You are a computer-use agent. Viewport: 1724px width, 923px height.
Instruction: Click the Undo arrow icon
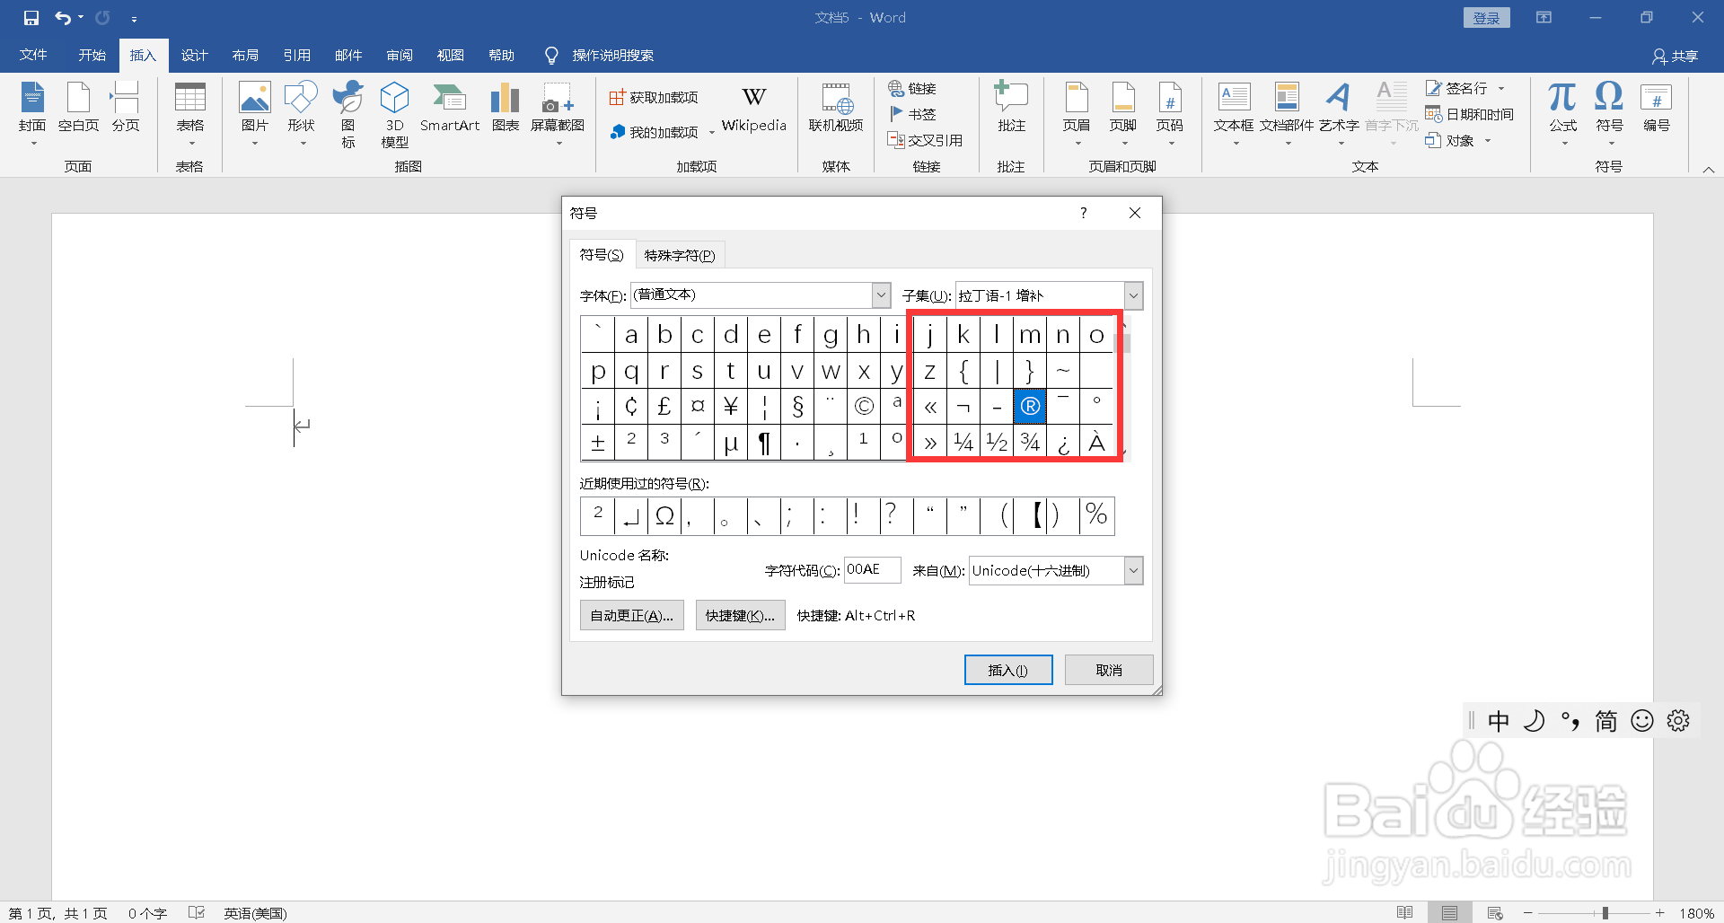pyautogui.click(x=63, y=18)
